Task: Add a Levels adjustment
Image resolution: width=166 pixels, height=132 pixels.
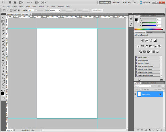Action: [x=147, y=40]
